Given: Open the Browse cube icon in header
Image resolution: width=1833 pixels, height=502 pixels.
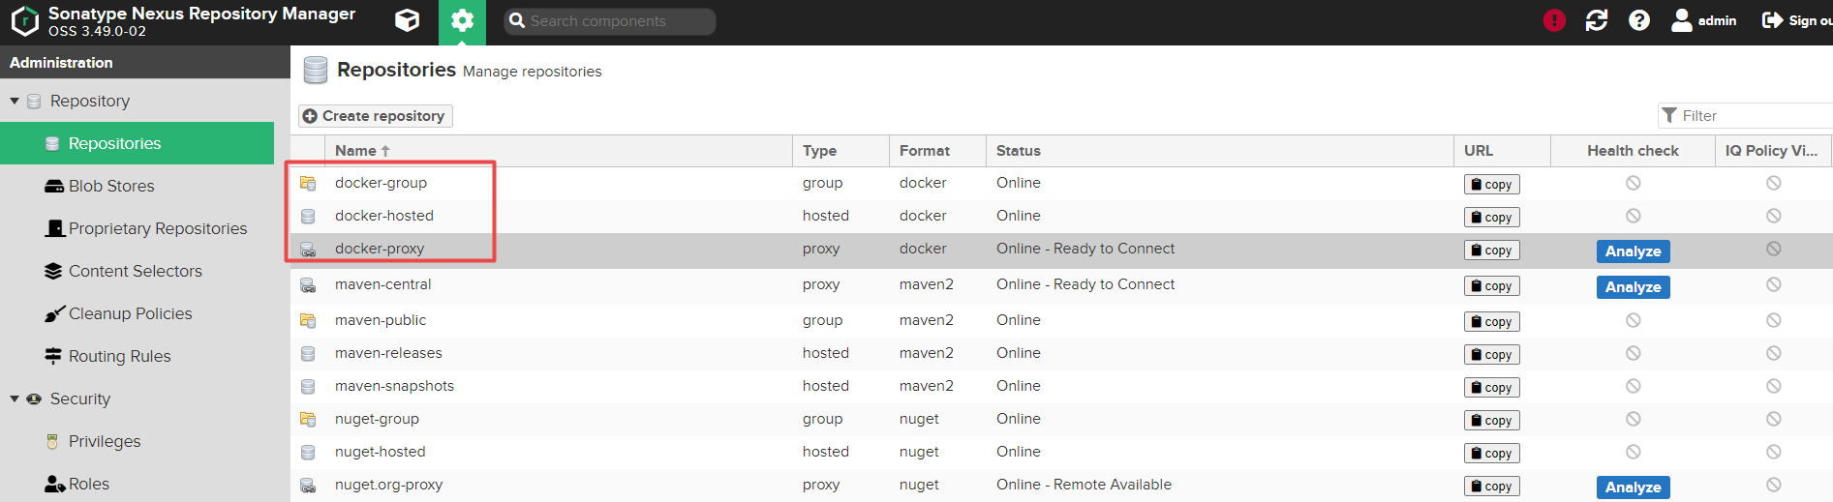Looking at the screenshot, I should tap(408, 20).
